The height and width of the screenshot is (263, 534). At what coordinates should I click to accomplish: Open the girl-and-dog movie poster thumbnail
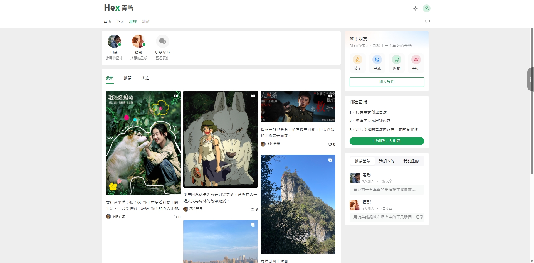click(143, 143)
